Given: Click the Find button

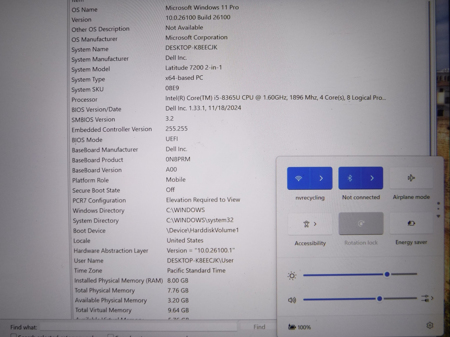Looking at the screenshot, I should click(x=259, y=327).
